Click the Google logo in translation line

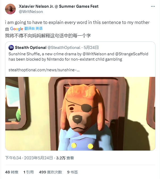tap(16, 29)
